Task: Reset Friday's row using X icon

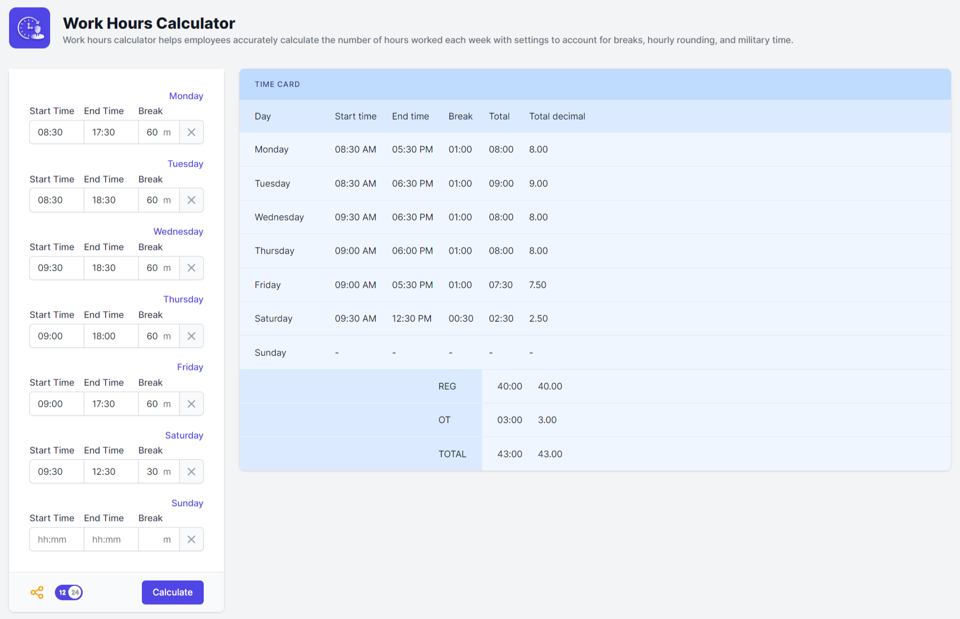Action: [x=191, y=404]
